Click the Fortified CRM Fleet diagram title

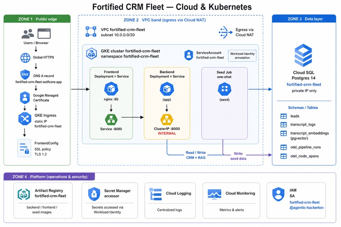point(172,7)
